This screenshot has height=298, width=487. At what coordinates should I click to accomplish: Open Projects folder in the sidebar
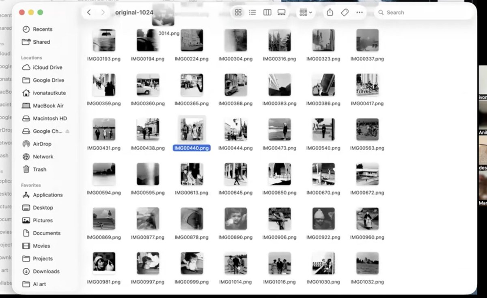tap(43, 259)
